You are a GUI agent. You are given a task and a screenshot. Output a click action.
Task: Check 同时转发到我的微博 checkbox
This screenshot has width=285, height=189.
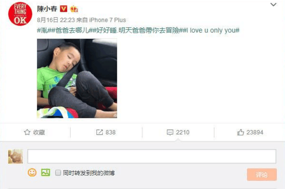(x=58, y=173)
